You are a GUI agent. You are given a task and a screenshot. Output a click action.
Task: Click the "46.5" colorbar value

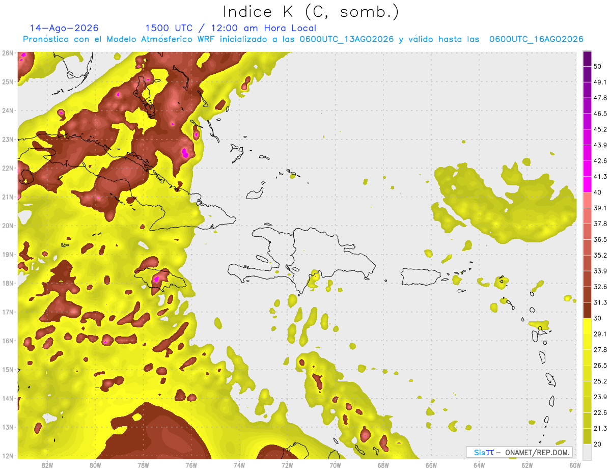pos(600,114)
